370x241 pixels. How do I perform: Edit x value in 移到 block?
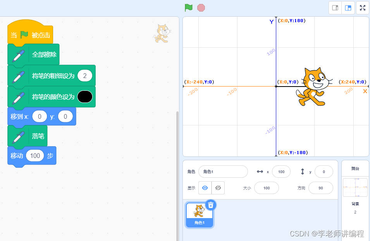click(40, 116)
